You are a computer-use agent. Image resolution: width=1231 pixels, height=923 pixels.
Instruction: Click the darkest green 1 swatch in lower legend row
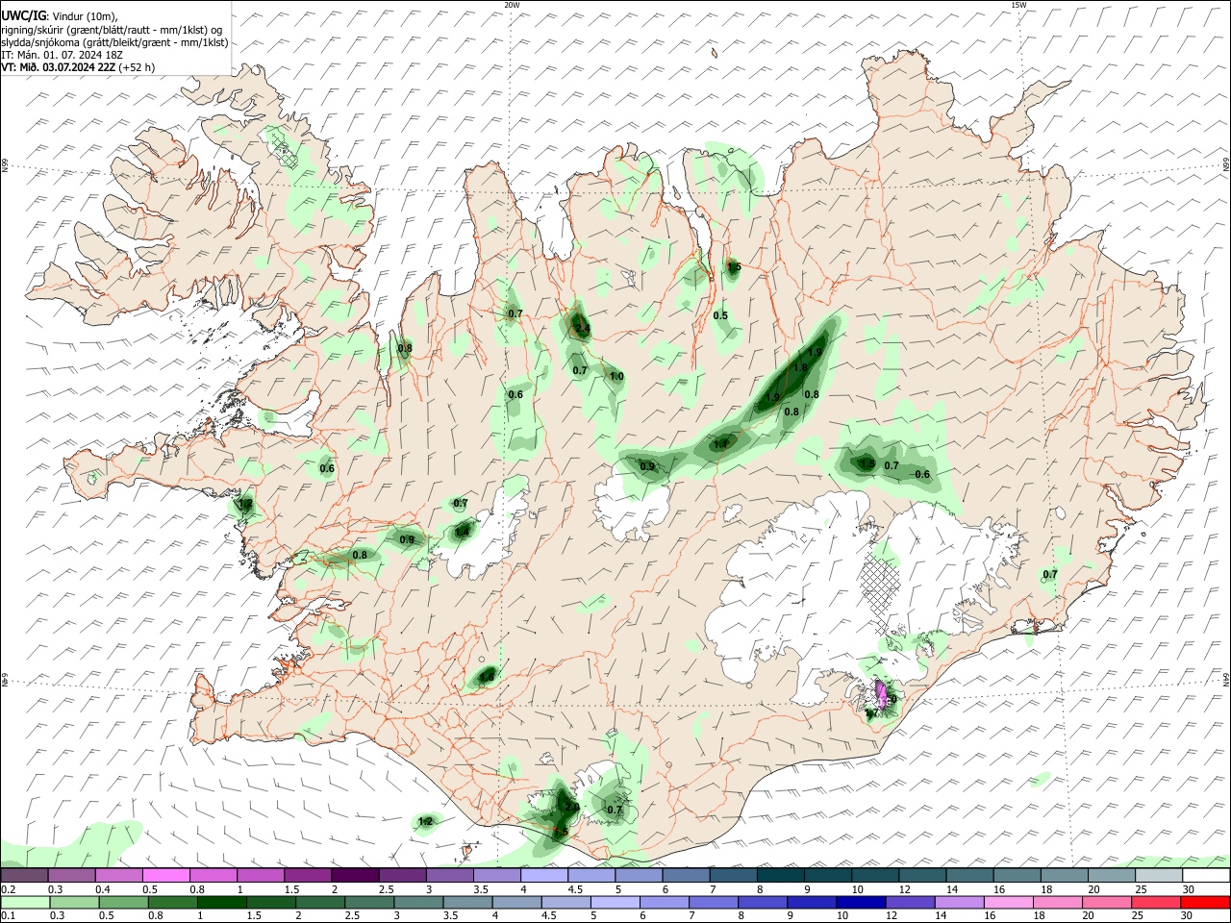coord(221,903)
